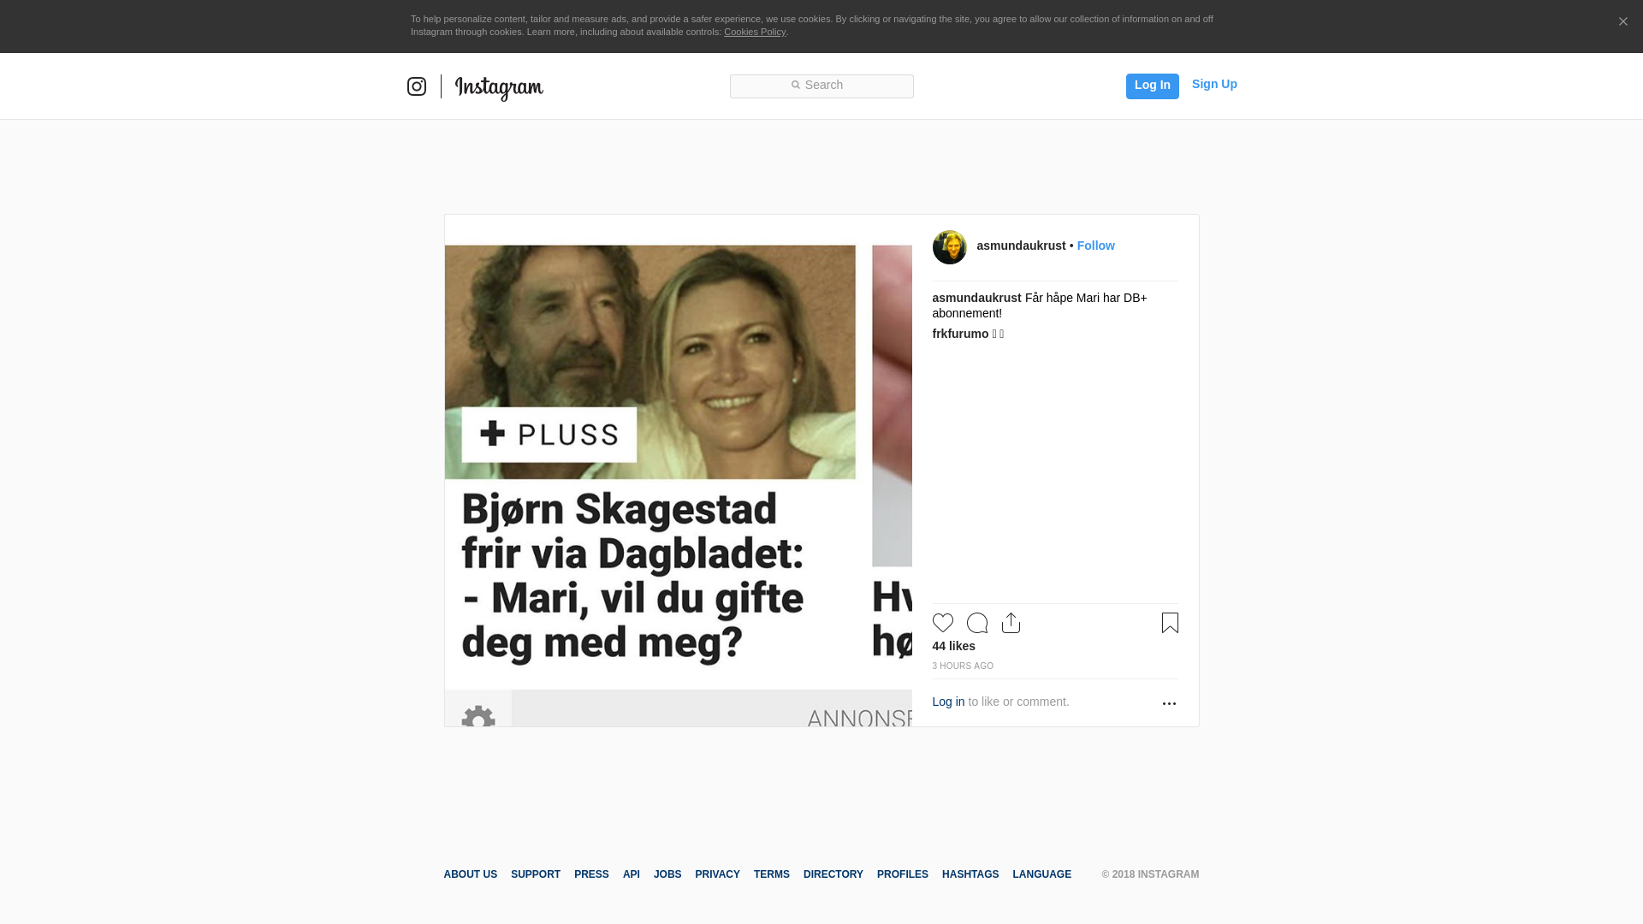
Task: Open PRIVACY footer link
Action: click(x=717, y=874)
